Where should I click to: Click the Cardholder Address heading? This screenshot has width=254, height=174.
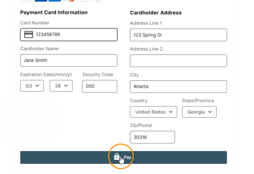pos(156,13)
